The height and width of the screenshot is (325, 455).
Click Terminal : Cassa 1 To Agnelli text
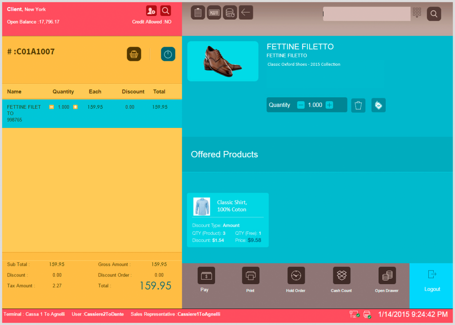click(34, 314)
